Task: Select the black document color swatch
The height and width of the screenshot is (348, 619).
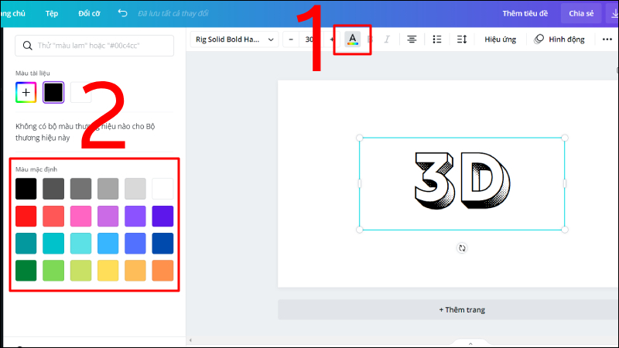Action: point(53,92)
